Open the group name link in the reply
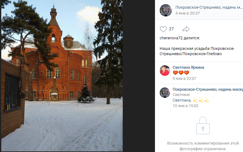This screenshot has height=152, width=243. click(208, 89)
